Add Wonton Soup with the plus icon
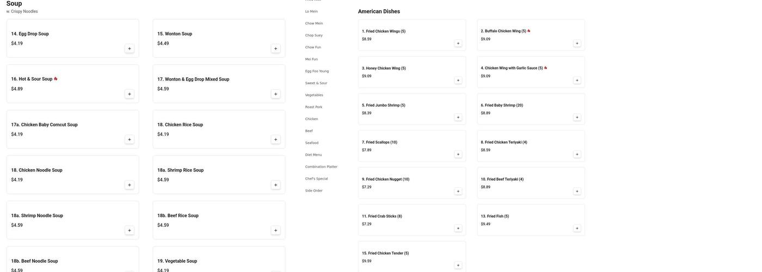Screen dimensions: 762x272 click(x=275, y=48)
